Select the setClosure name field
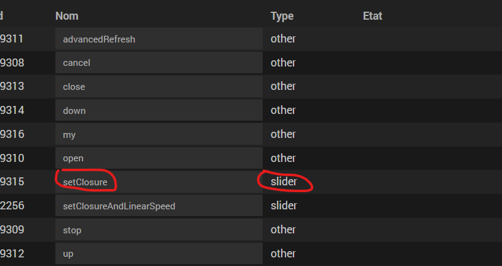The width and height of the screenshot is (502, 266). tap(159, 182)
